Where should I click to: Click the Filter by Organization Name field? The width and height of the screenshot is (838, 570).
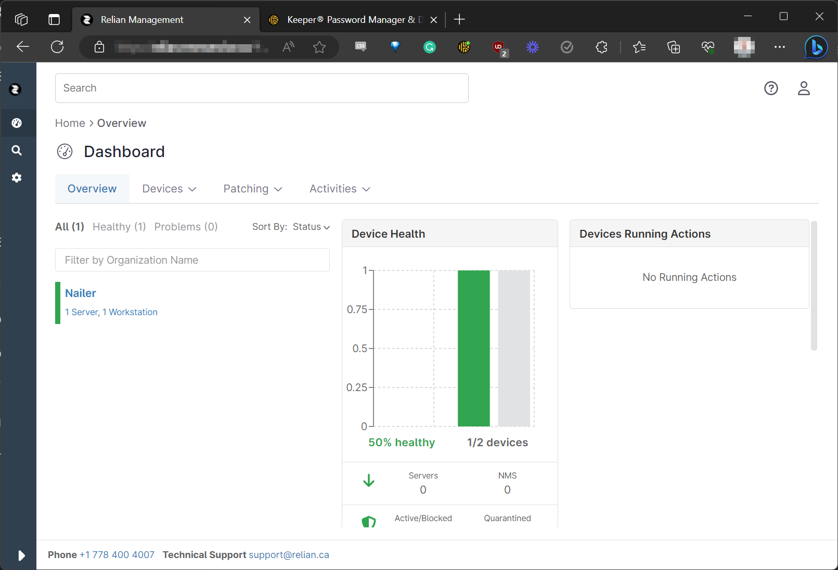tap(192, 260)
